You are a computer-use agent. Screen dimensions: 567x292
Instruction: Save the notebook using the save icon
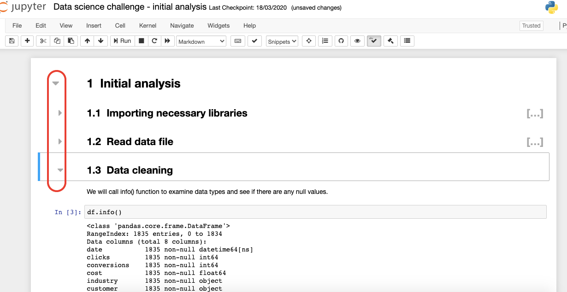coord(12,41)
